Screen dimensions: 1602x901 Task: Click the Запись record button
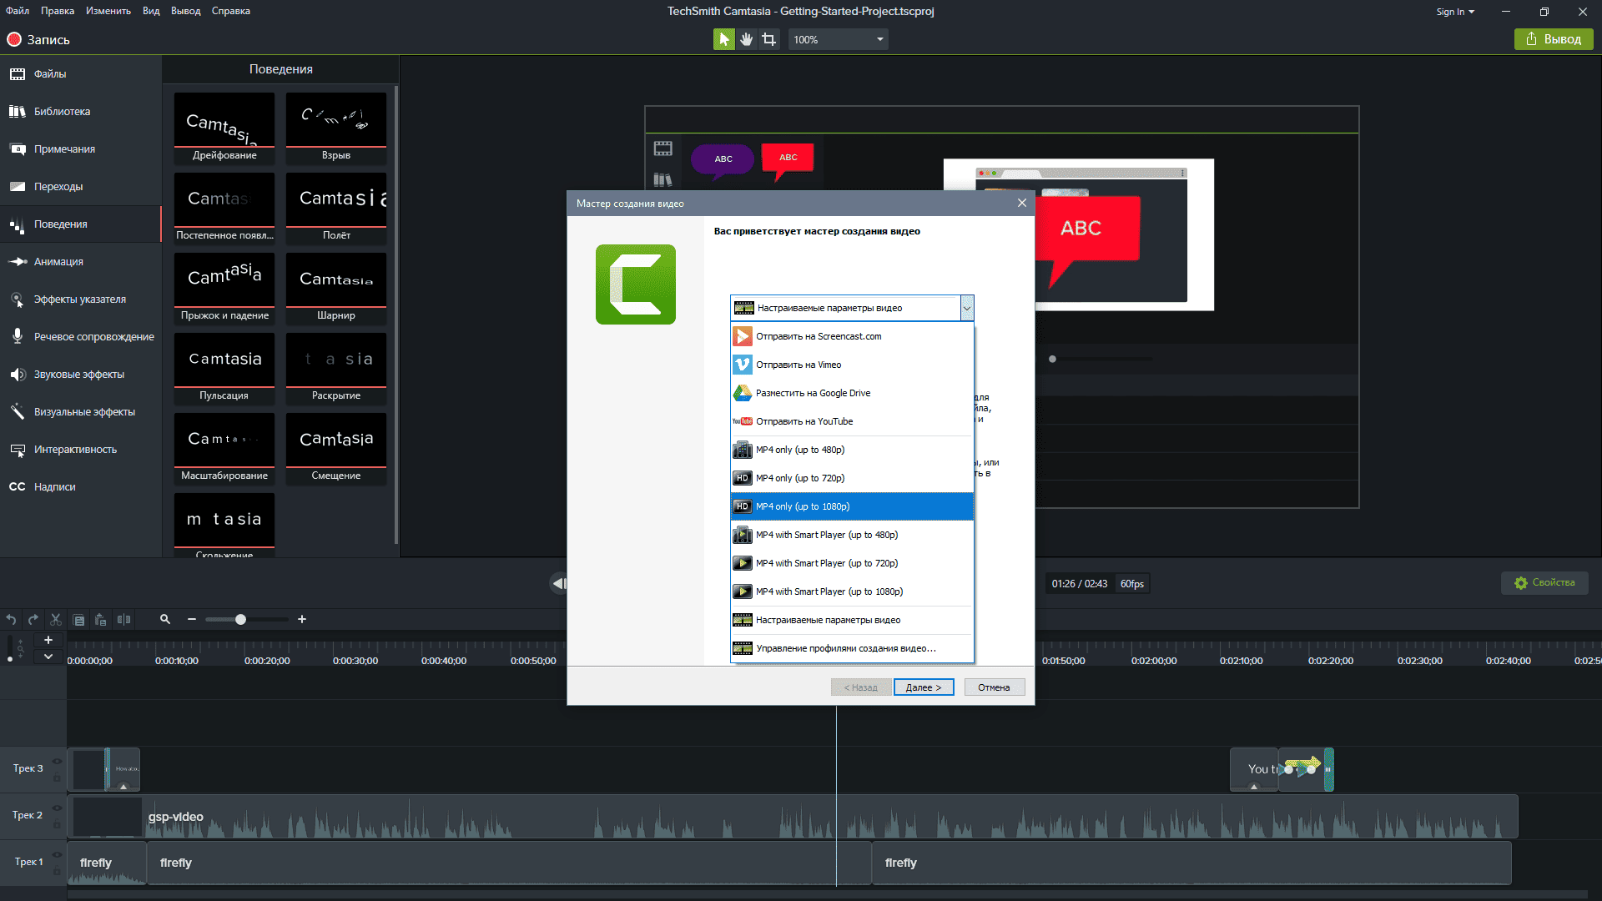click(x=38, y=39)
